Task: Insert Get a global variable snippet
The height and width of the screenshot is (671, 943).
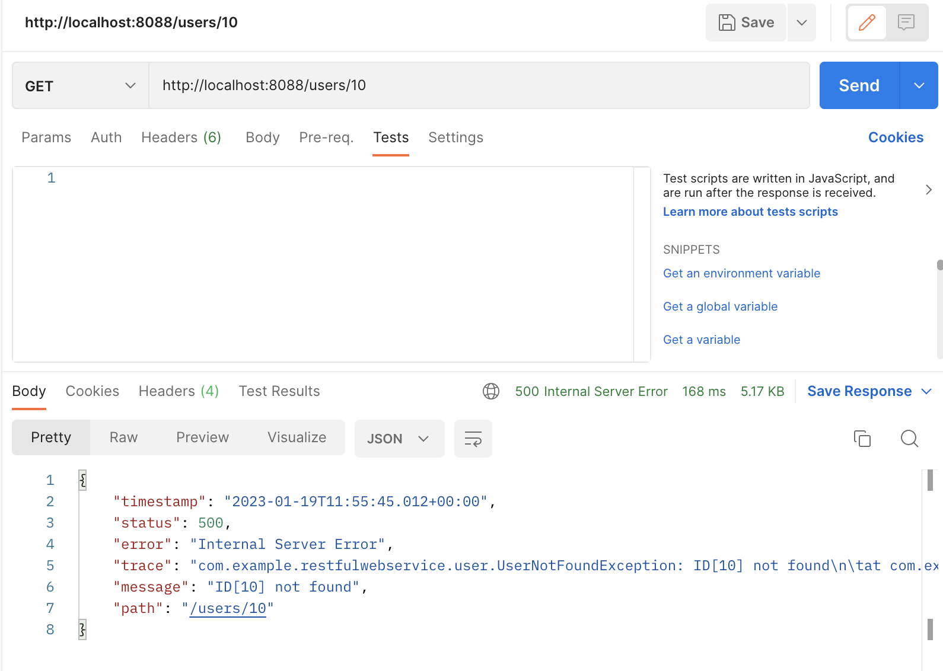Action: coord(720,306)
